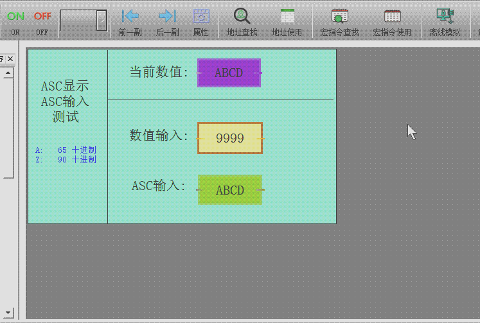
Task: Click the green ON state button
Action: pyautogui.click(x=15, y=21)
